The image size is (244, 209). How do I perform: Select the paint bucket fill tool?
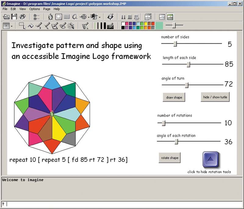pos(31,26)
